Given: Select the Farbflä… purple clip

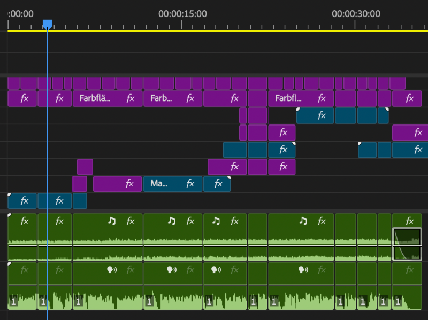Looking at the screenshot, I should [x=99, y=98].
